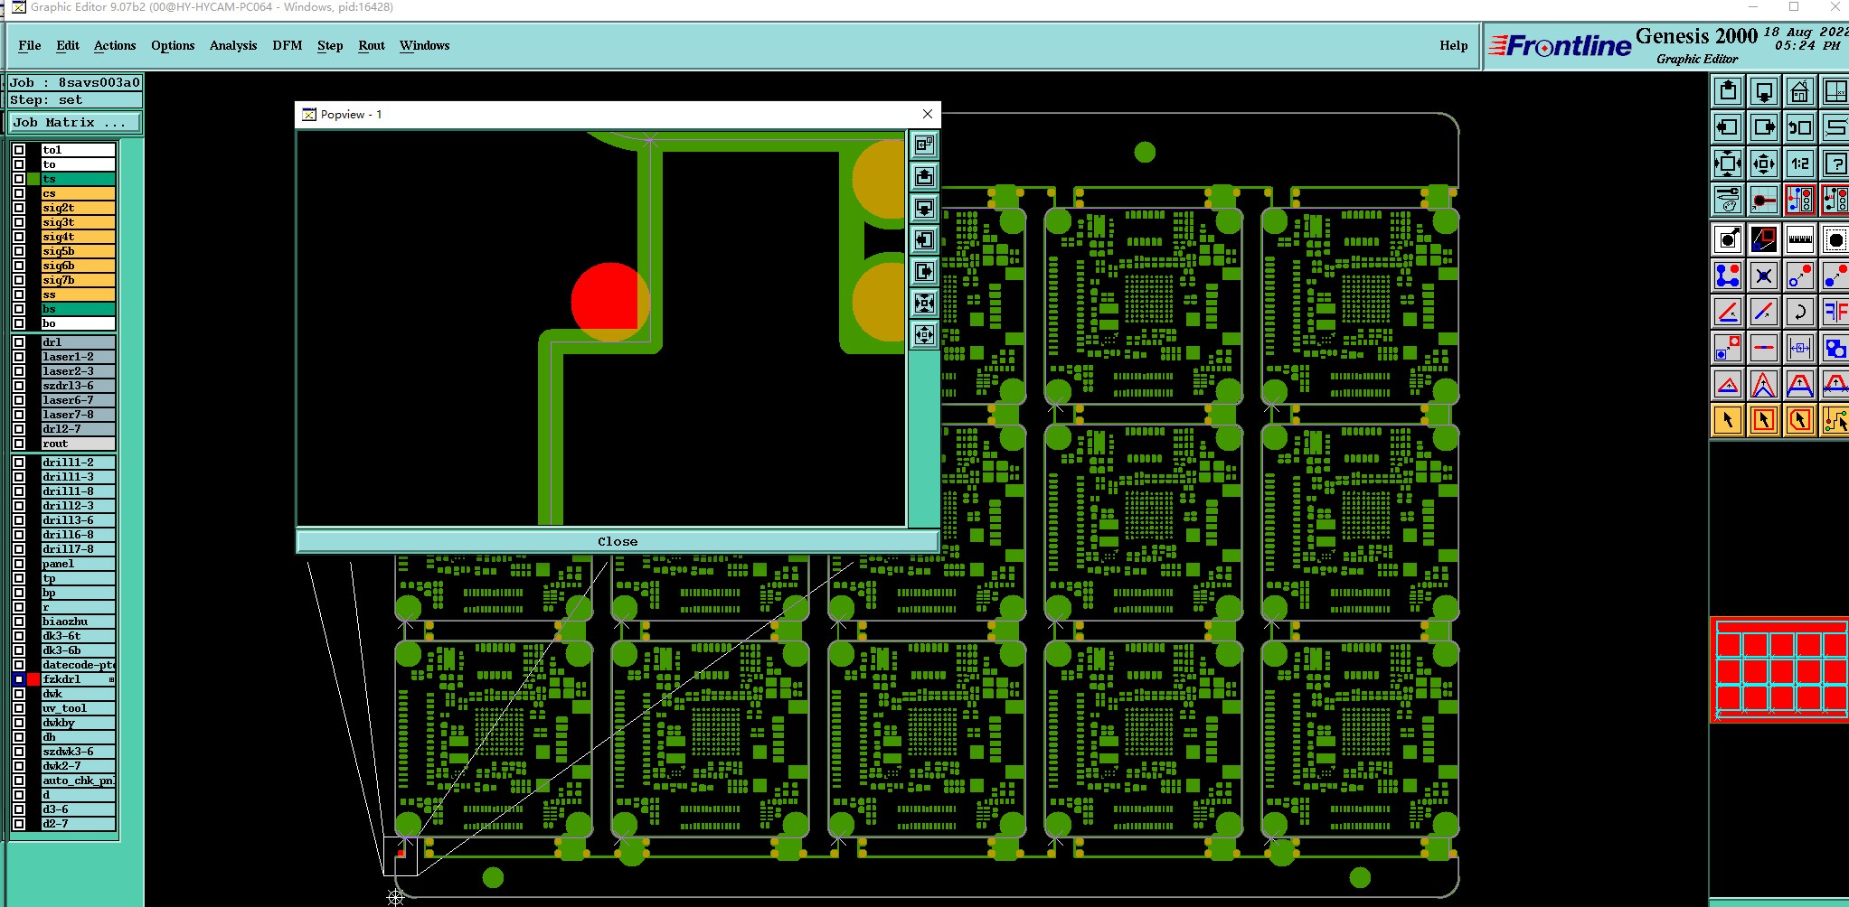Click the zoom out icon in main toolbar
Image resolution: width=1849 pixels, height=907 pixels.
coord(1764,164)
